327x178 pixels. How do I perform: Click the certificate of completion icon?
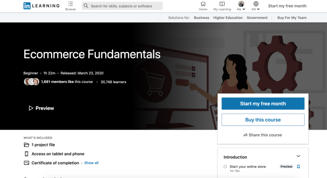click(x=27, y=163)
